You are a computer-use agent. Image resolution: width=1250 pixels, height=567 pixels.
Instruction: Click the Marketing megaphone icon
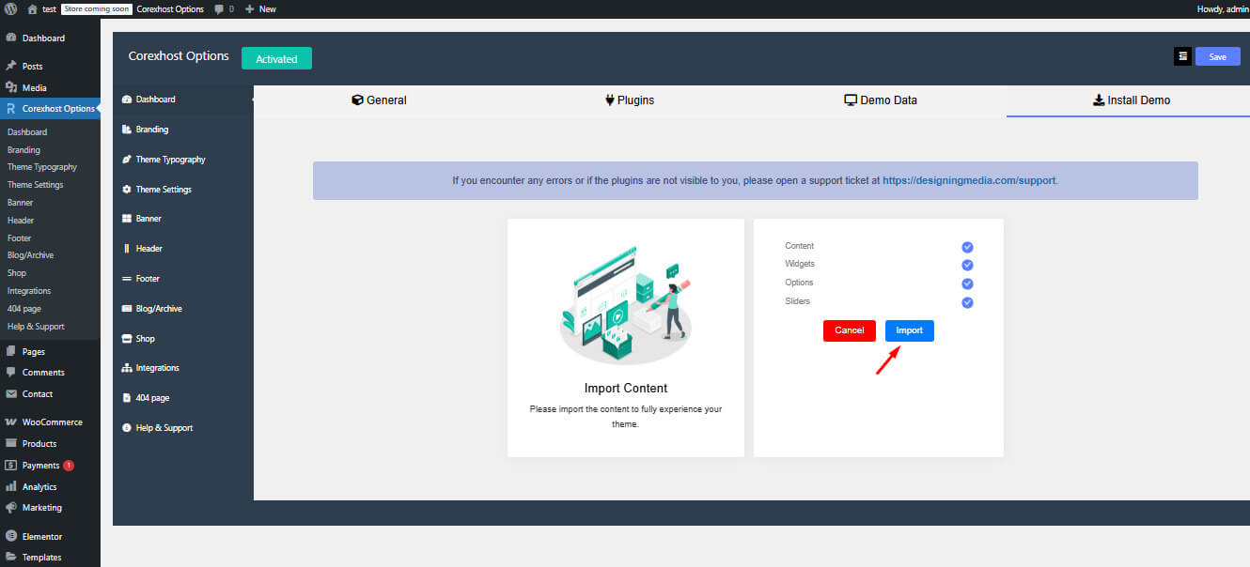11,508
